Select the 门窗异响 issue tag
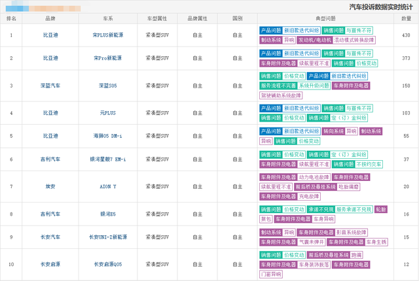 point(271,274)
